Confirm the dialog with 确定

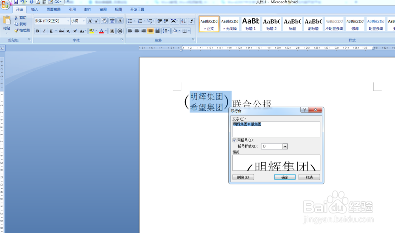coord(285,177)
